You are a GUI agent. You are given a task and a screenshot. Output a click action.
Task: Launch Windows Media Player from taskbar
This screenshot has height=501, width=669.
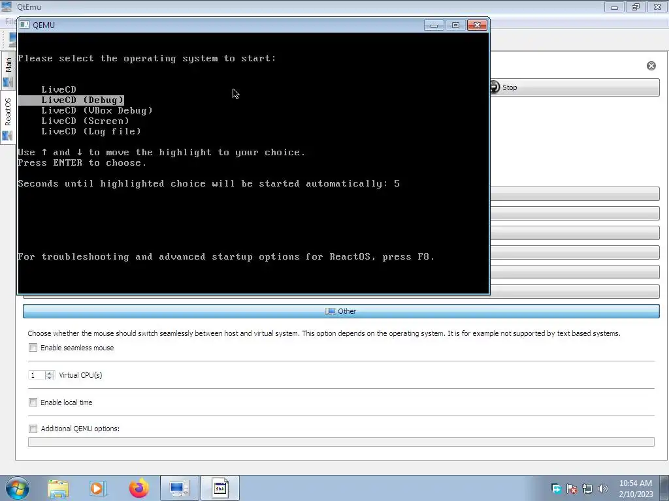[97, 488]
